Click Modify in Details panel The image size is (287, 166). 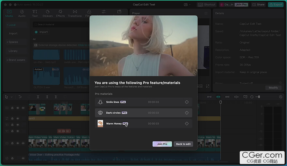(x=273, y=88)
